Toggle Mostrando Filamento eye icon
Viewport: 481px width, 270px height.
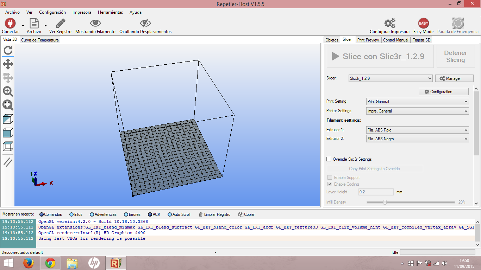tap(95, 24)
